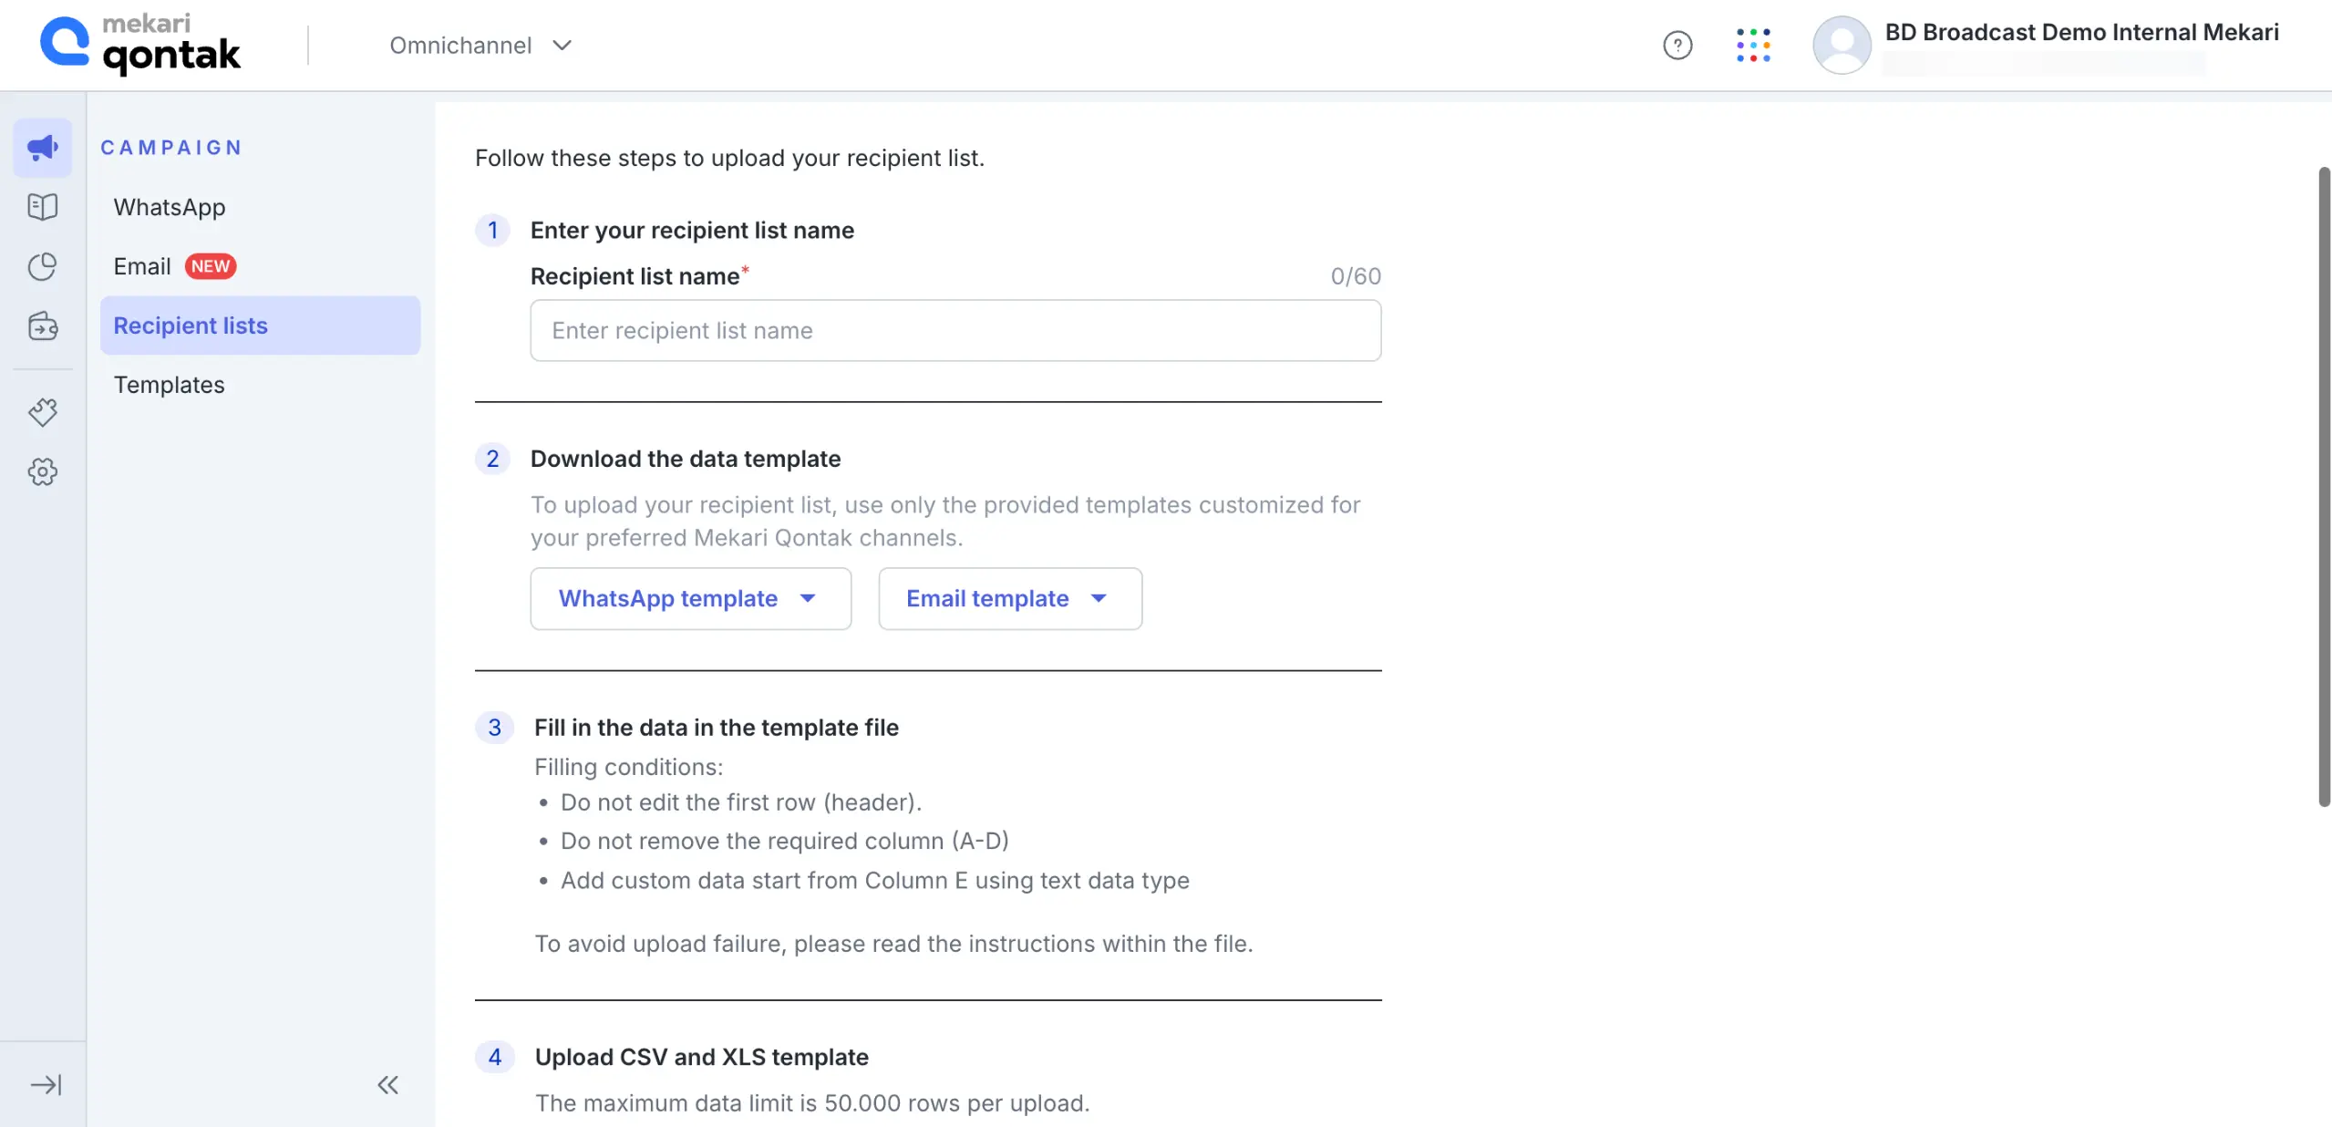This screenshot has height=1127, width=2332.
Task: Open the contacts book icon in sidebar
Action: (x=42, y=206)
